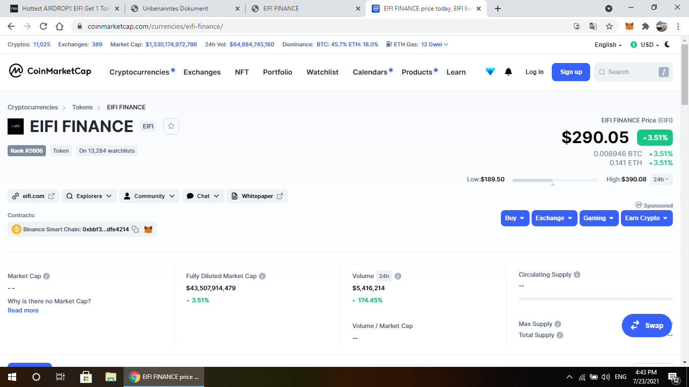Copy the Binance Smart Chain contract address
Screen dimensions: 689x387
click(135, 229)
